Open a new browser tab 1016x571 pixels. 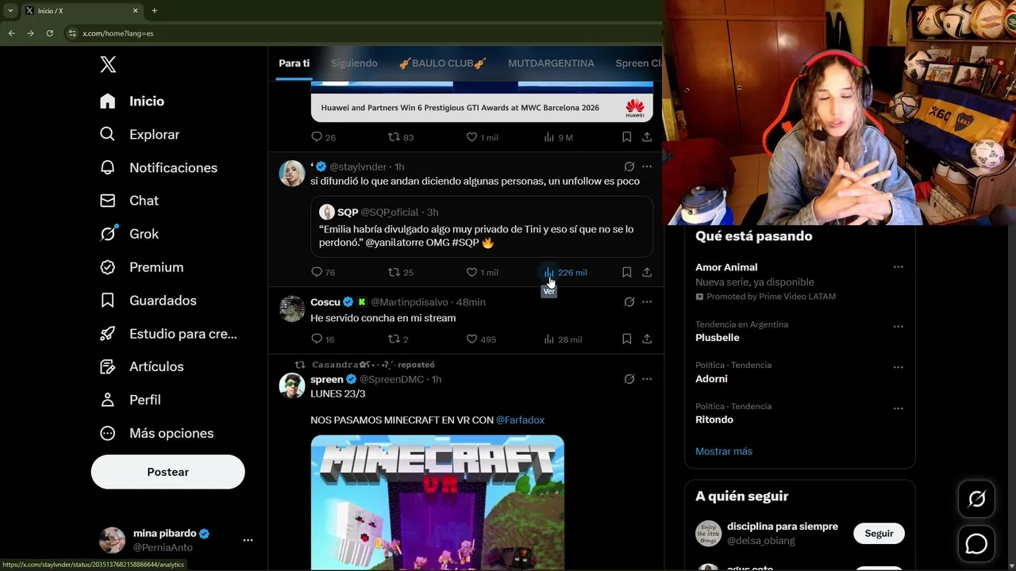pos(154,11)
